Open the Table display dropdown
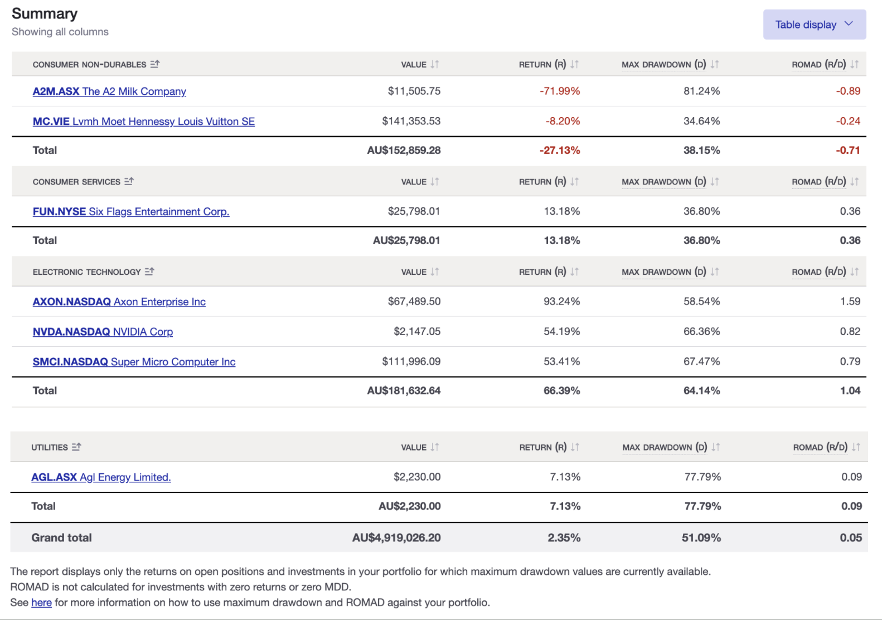 click(814, 25)
